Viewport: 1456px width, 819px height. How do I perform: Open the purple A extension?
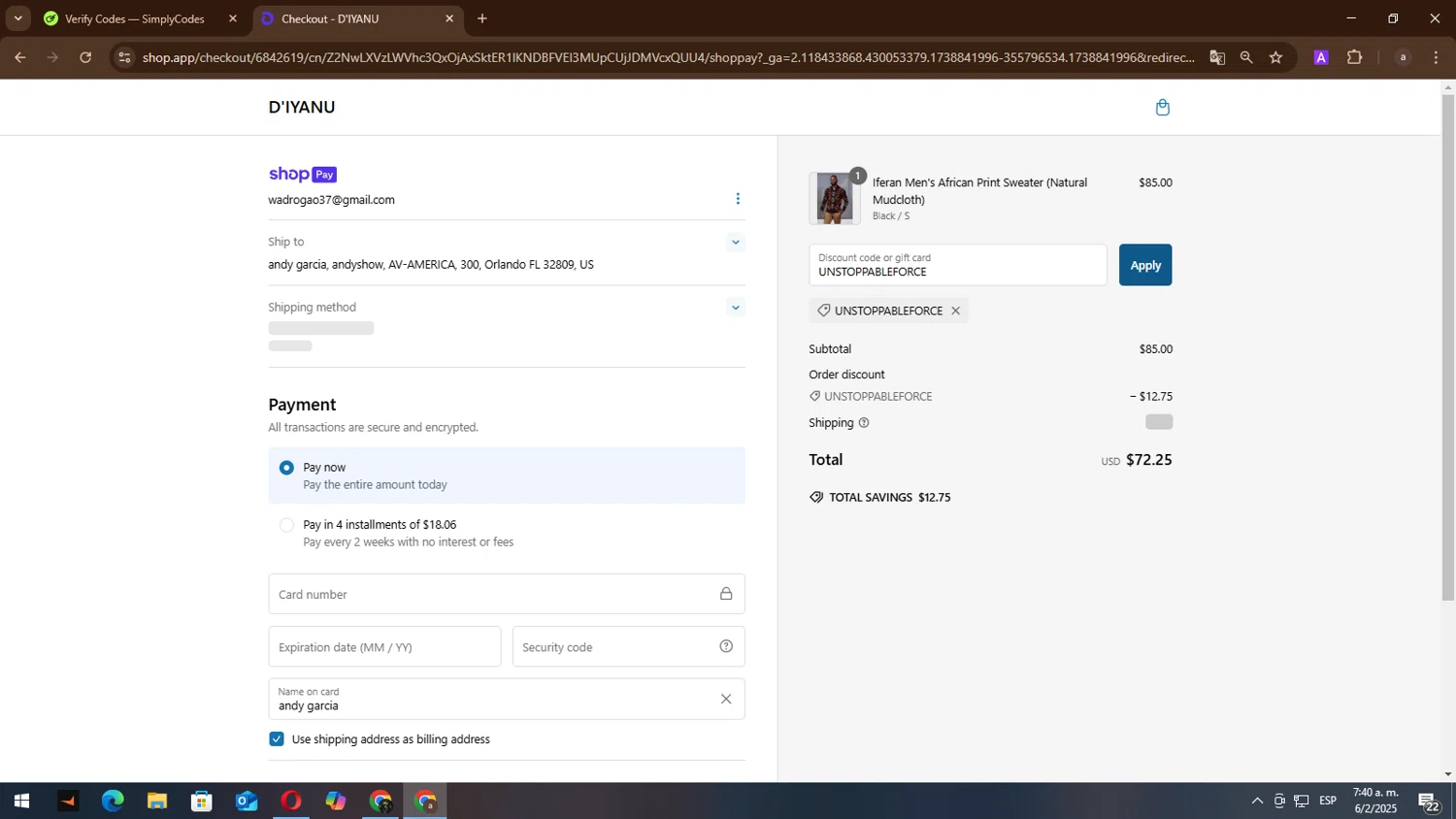coord(1321,57)
